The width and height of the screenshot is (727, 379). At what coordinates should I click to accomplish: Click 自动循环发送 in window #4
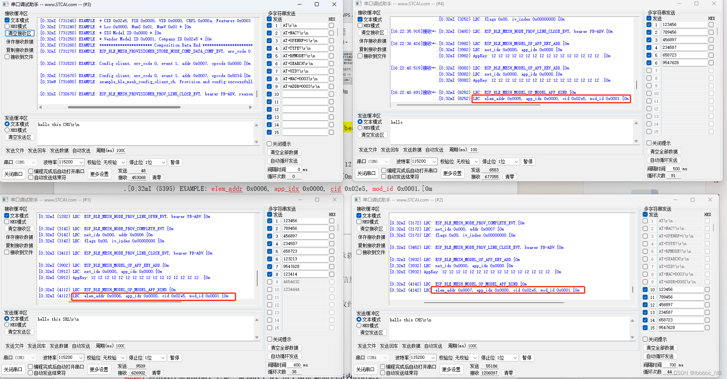664,160
